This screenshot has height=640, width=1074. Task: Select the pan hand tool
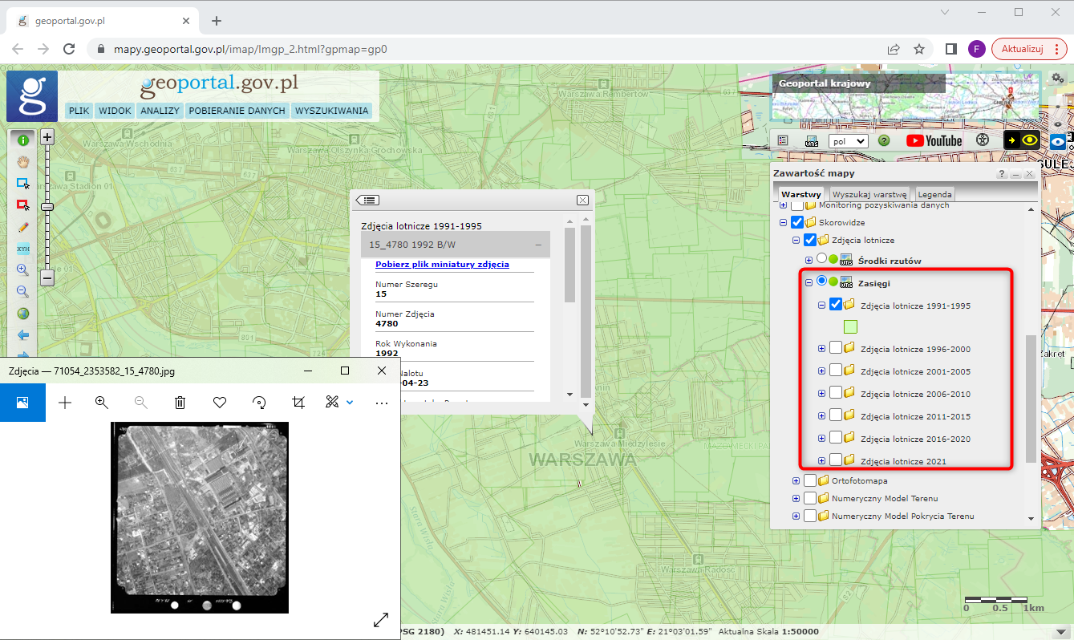(x=22, y=161)
